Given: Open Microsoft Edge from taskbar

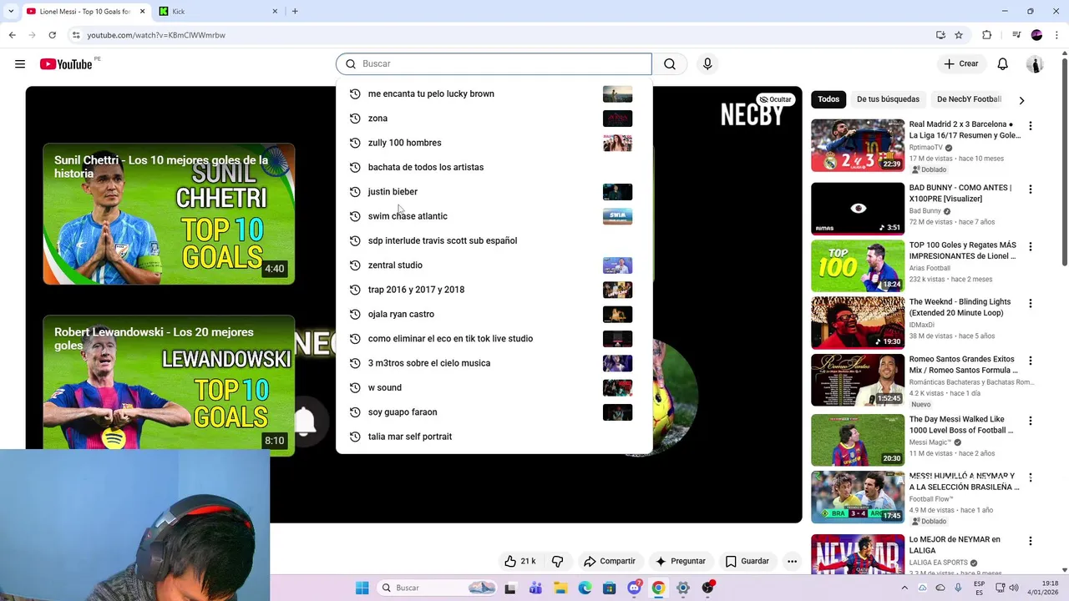Looking at the screenshot, I should 585,588.
